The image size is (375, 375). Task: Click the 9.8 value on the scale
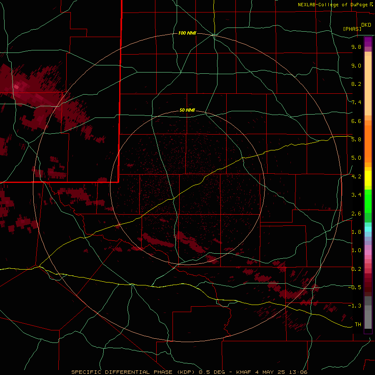coord(356,47)
